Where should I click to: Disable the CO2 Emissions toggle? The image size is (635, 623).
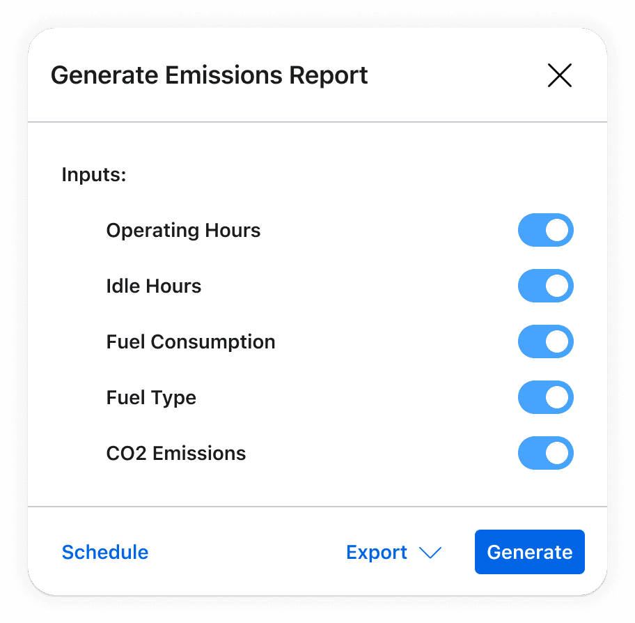(545, 453)
